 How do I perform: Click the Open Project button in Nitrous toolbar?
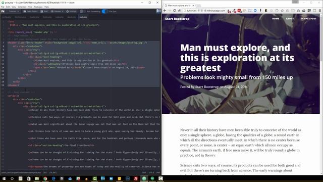pyautogui.click(x=30, y=11)
